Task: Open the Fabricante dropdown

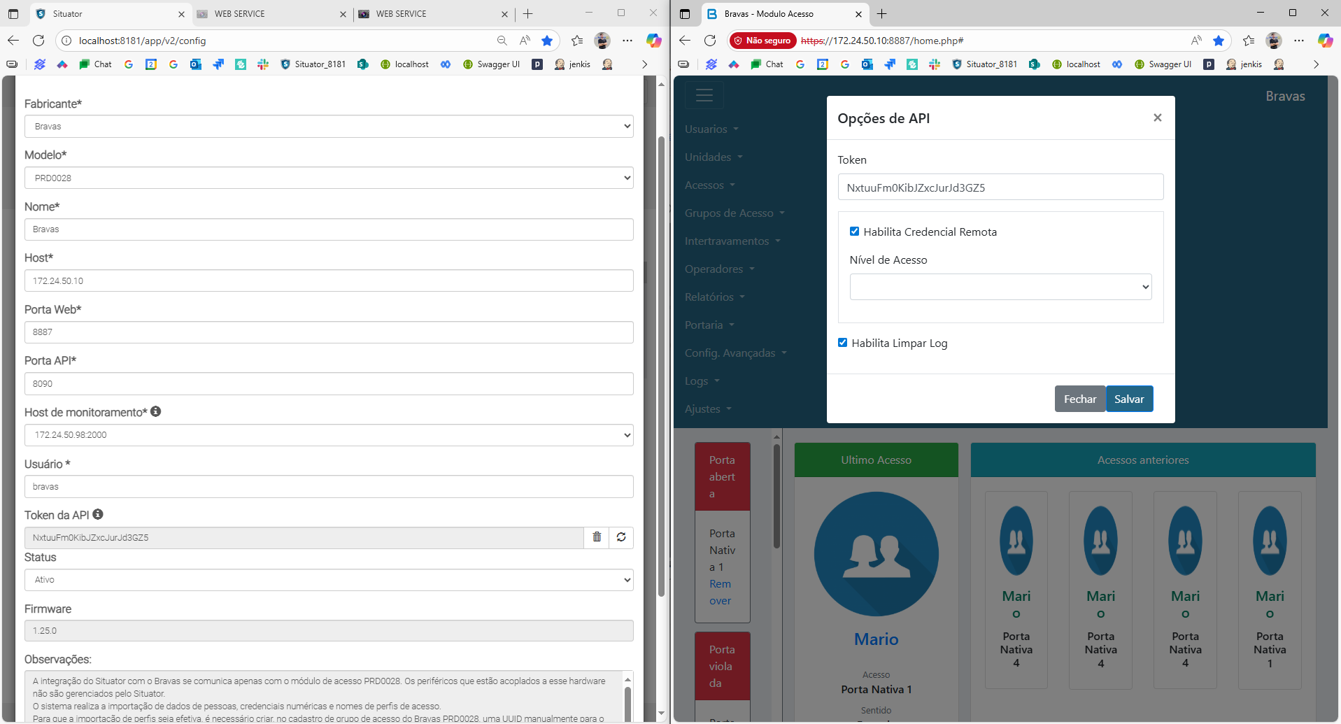Action: coord(329,127)
